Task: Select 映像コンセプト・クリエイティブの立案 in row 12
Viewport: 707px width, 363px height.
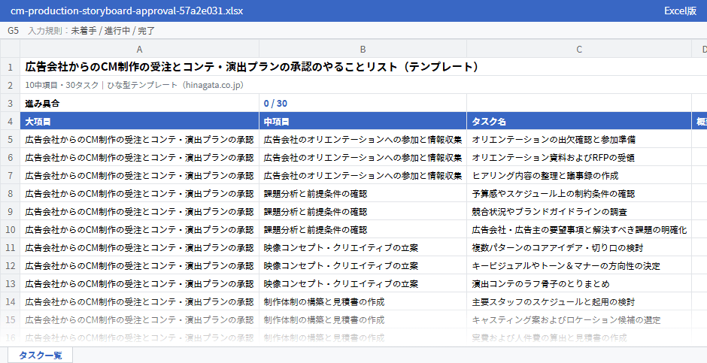Action: pos(363,265)
